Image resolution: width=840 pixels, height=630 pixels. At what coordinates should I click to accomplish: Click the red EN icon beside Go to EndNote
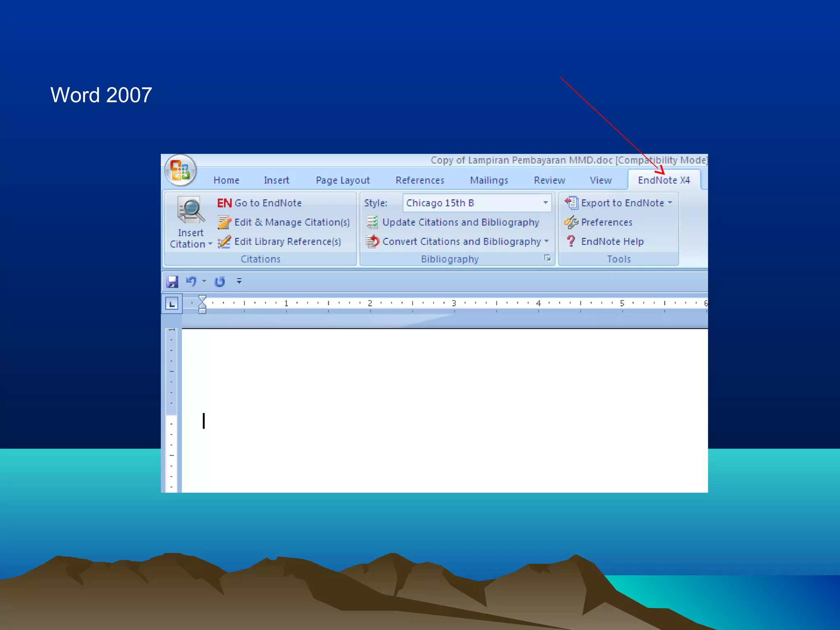[x=224, y=203]
